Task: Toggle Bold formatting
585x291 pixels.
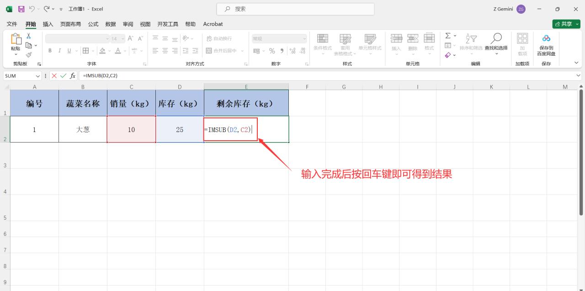Action: pyautogui.click(x=50, y=51)
